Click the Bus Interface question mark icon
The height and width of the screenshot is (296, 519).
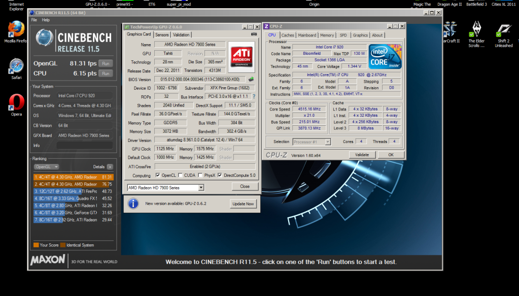(x=254, y=96)
